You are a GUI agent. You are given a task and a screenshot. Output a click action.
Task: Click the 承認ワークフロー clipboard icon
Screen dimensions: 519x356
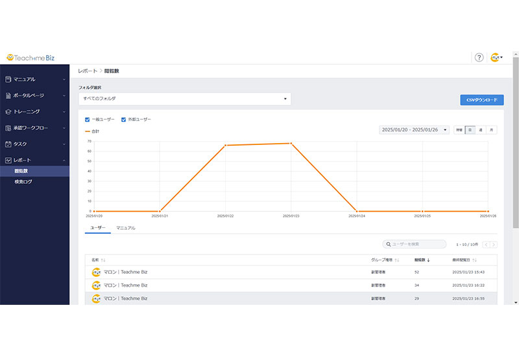point(8,128)
